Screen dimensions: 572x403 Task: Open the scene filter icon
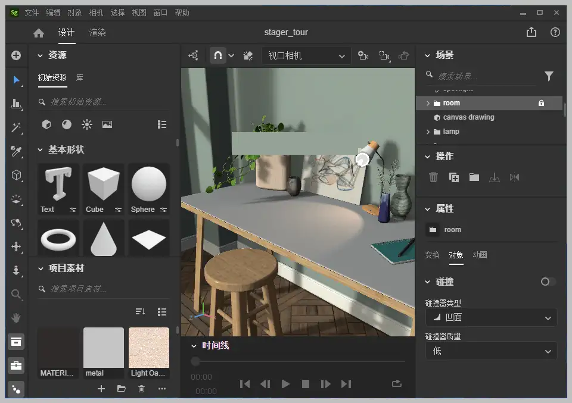[548, 76]
